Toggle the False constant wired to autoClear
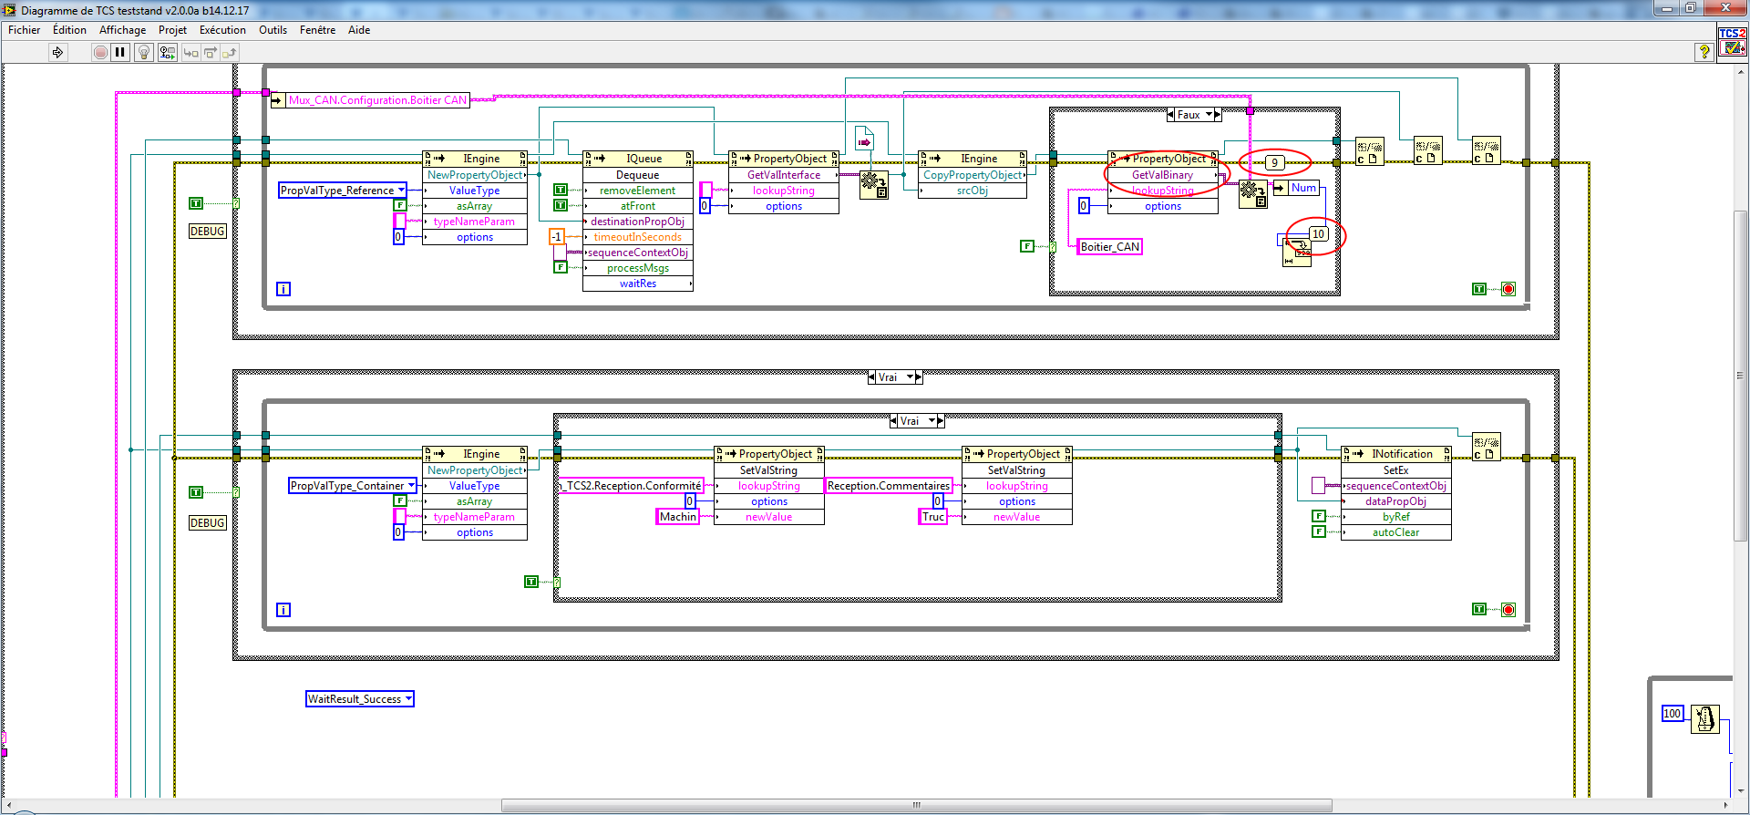This screenshot has height=815, width=1750. point(1318,531)
